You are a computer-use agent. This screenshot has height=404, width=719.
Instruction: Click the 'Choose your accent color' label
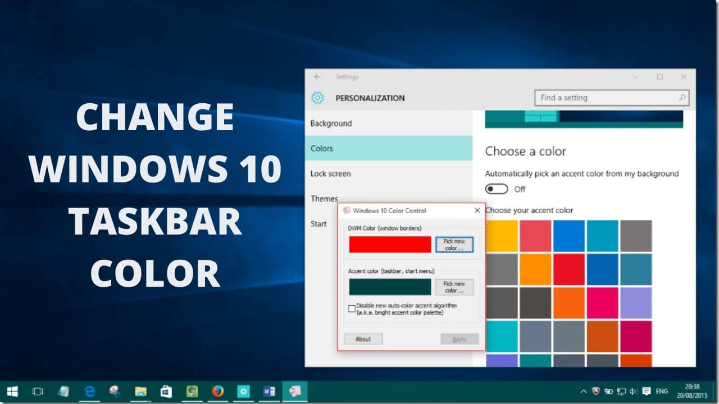point(529,210)
